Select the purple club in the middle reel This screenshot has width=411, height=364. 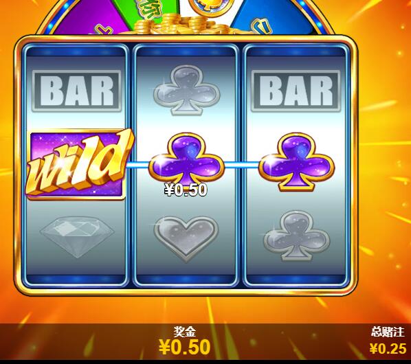[186, 161]
